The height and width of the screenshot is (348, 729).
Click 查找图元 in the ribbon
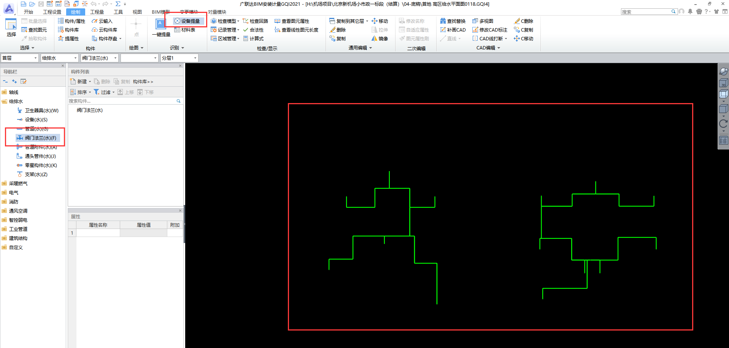[34, 30]
